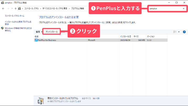The width and height of the screenshot is (188, 106).
Task: Select プログラムと機能 breadcrumb
Action: (78, 8)
